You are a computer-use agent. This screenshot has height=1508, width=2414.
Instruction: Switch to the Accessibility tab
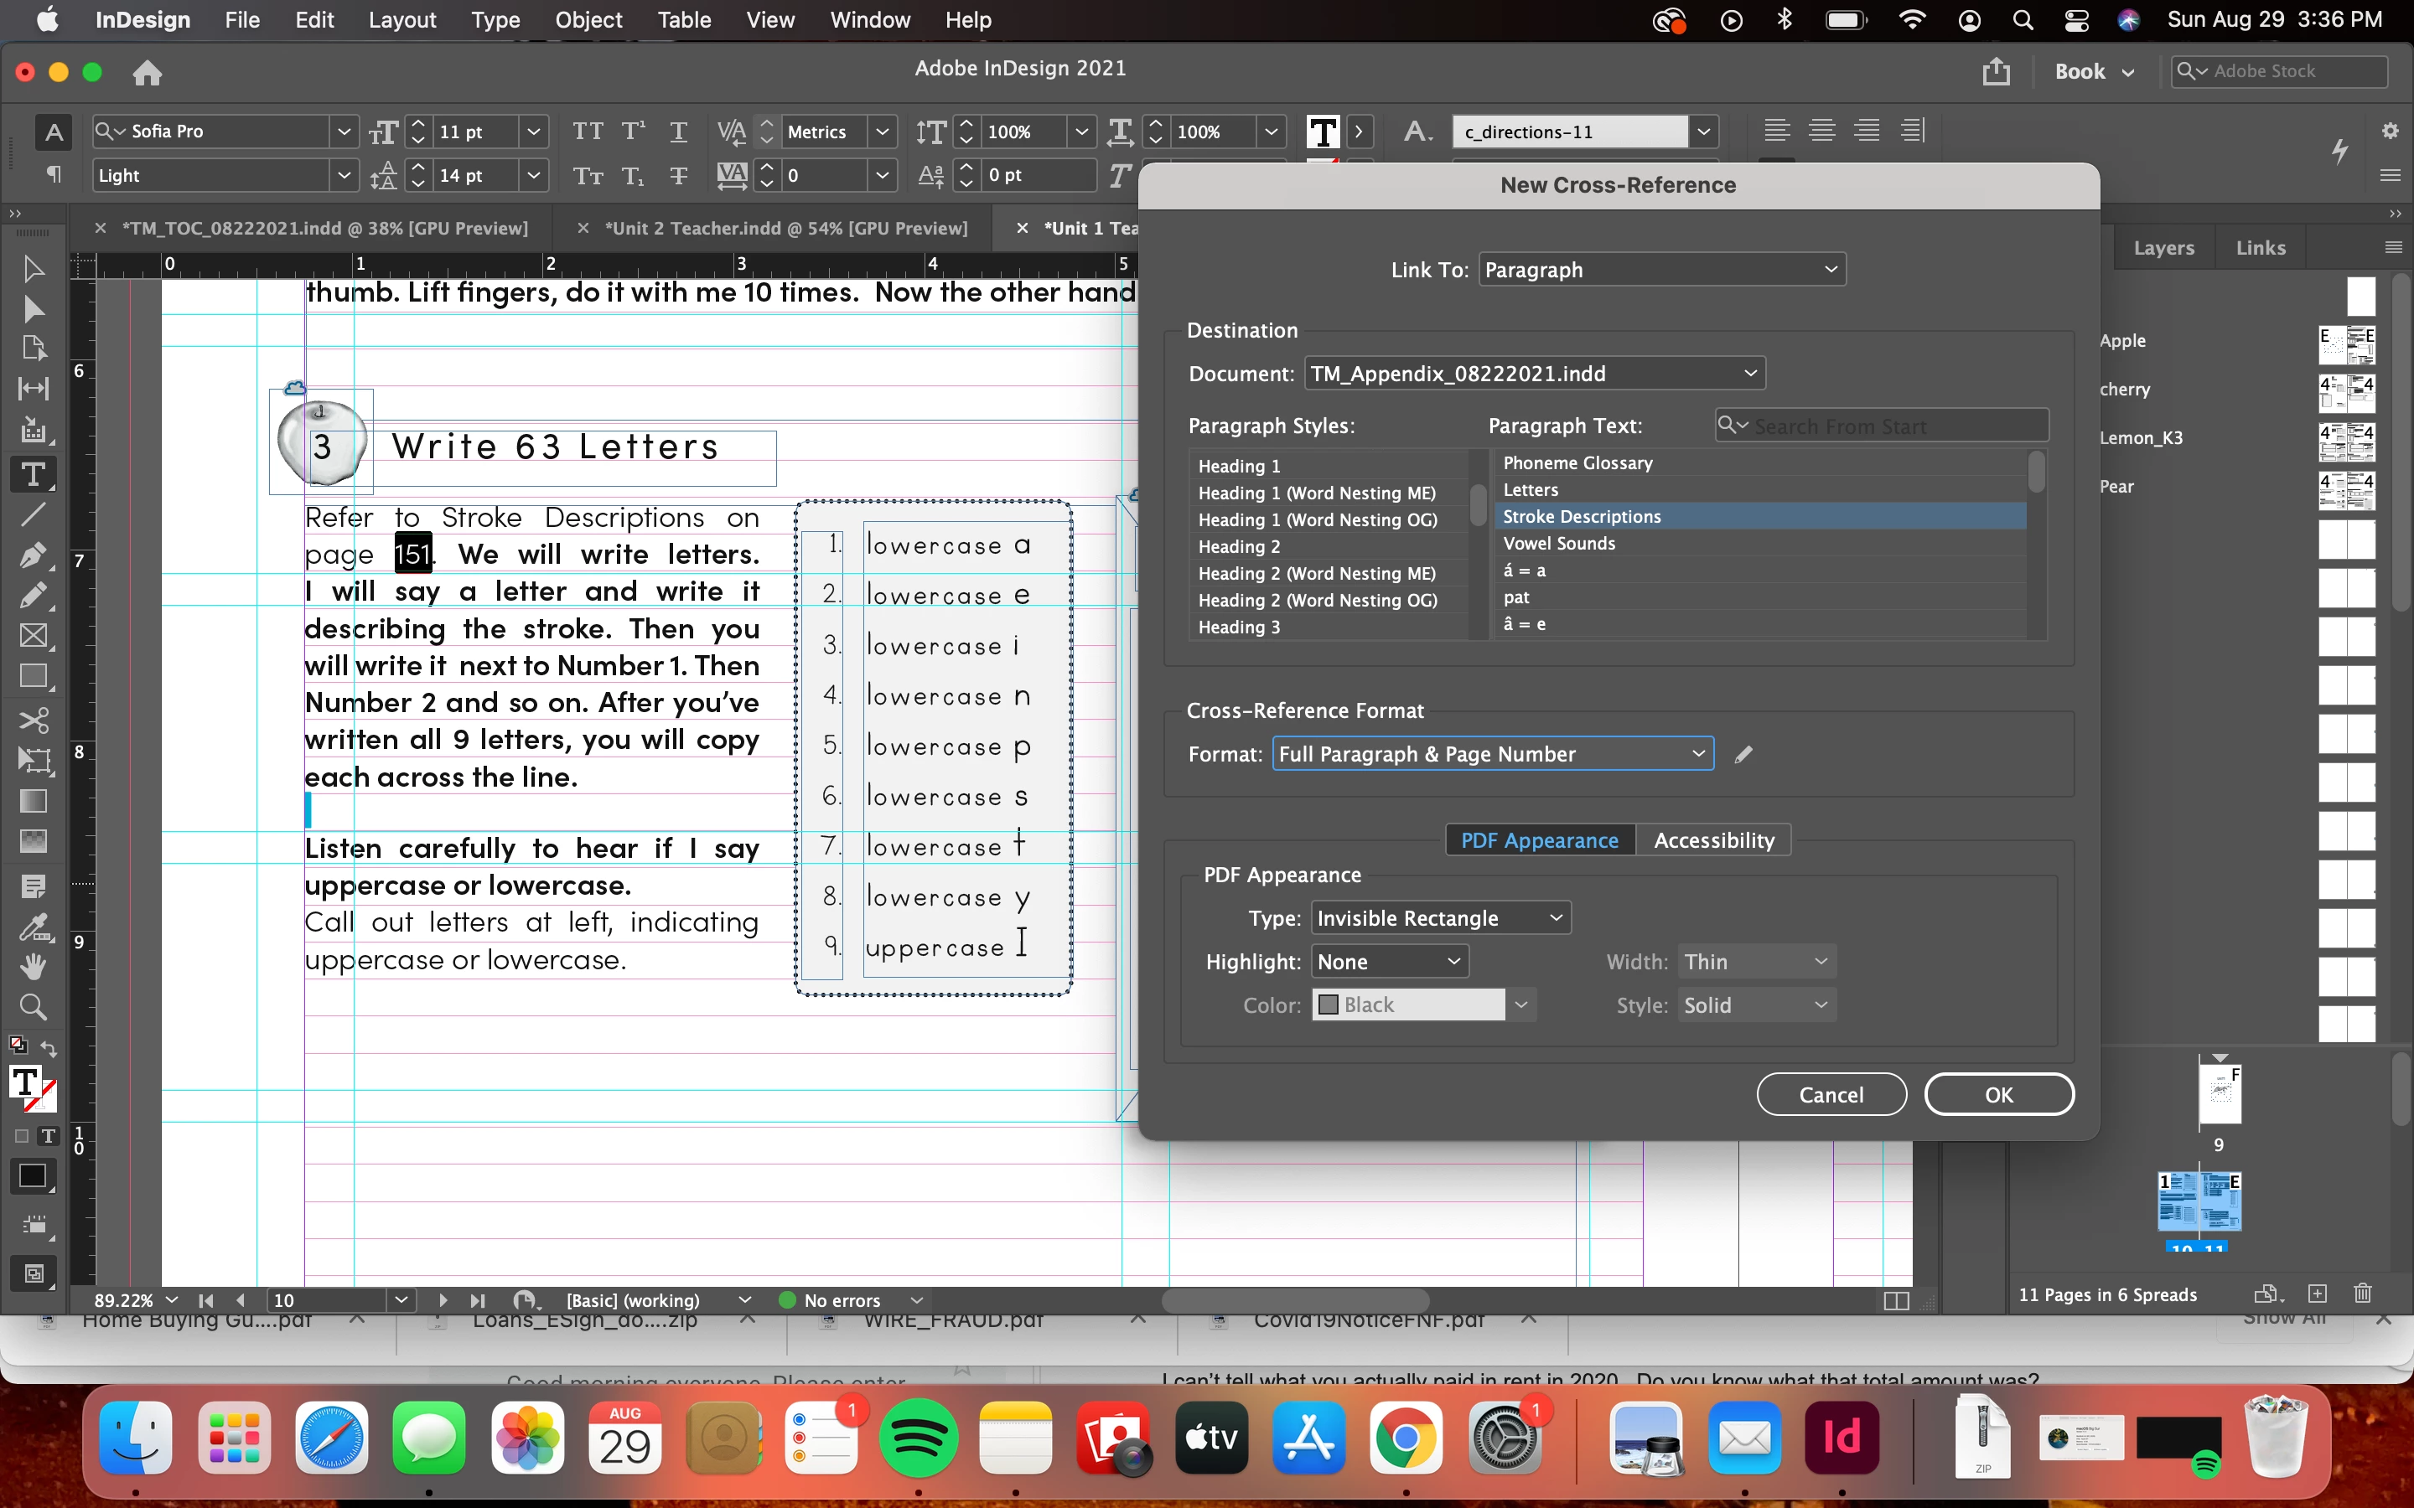point(1712,839)
